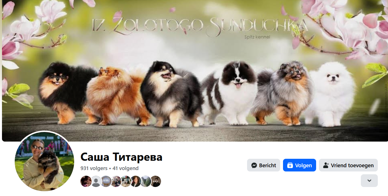Open the fifth follower avatar showing an outdoor street

pos(126,181)
